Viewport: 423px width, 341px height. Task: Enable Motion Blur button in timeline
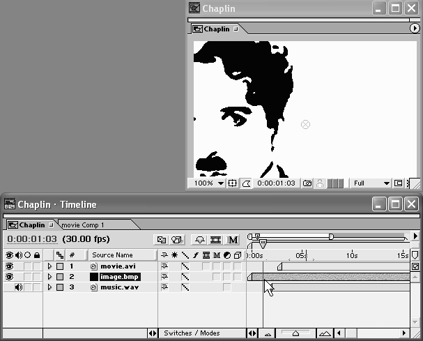(x=233, y=240)
